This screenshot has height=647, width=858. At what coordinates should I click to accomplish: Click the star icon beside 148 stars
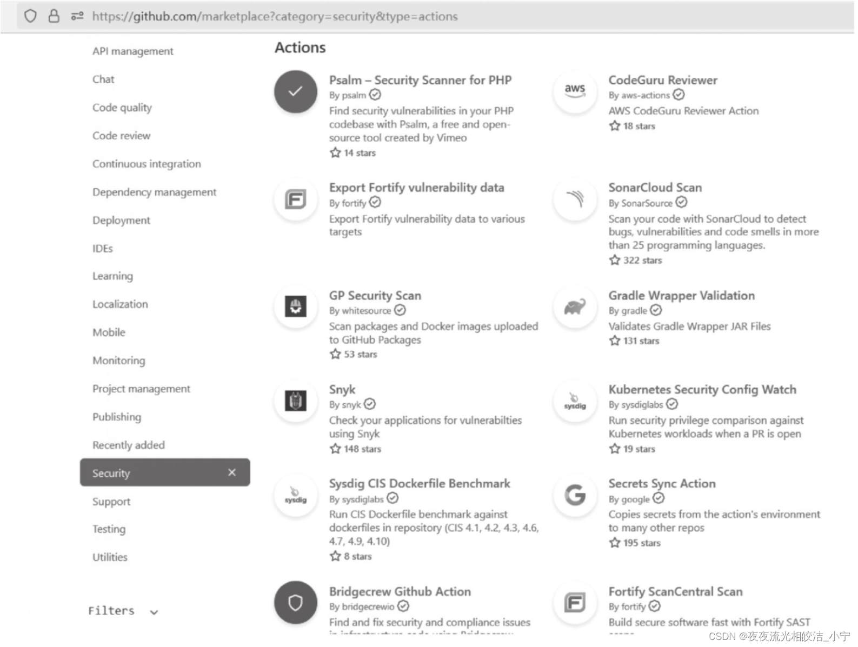(335, 449)
